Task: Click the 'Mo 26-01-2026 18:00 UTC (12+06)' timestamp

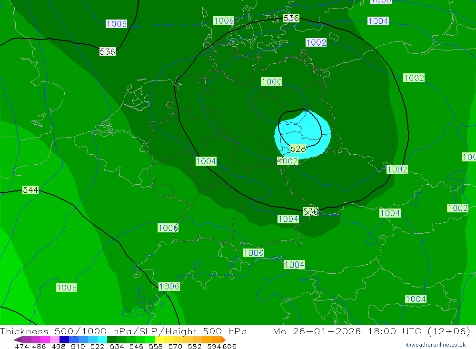Action: [x=372, y=331]
